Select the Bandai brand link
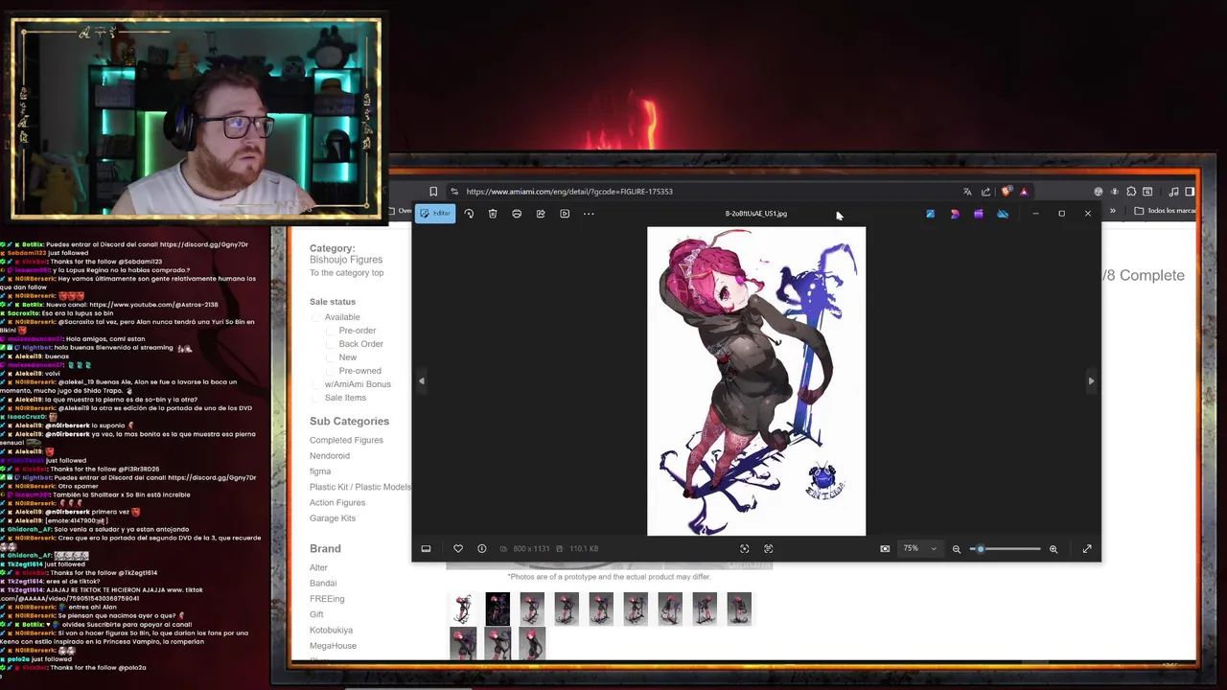This screenshot has width=1227, height=690. 323,583
